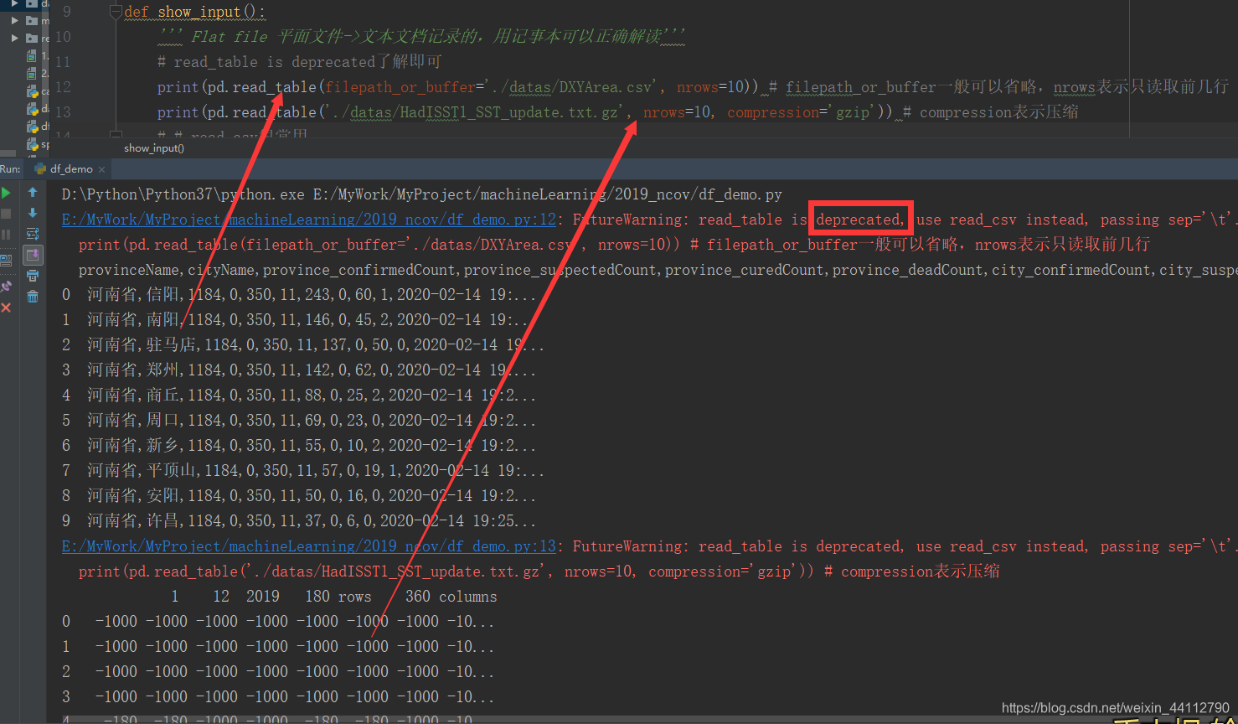Pin the Run tab with the pin icon

[x=6, y=286]
